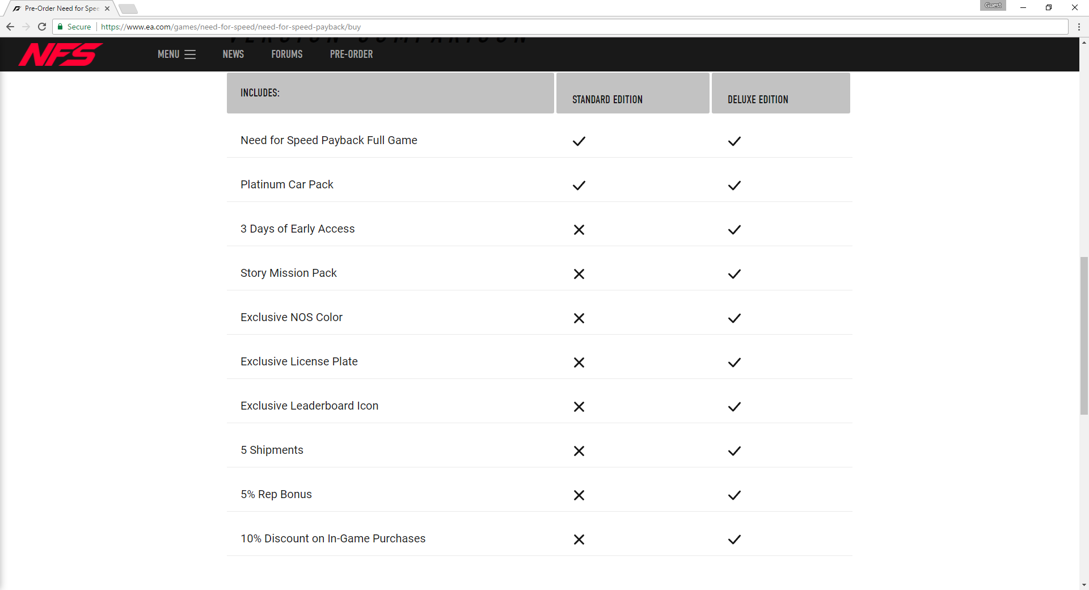Close the Pre-Order Need for Speed tab
The width and height of the screenshot is (1089, 590).
(107, 9)
